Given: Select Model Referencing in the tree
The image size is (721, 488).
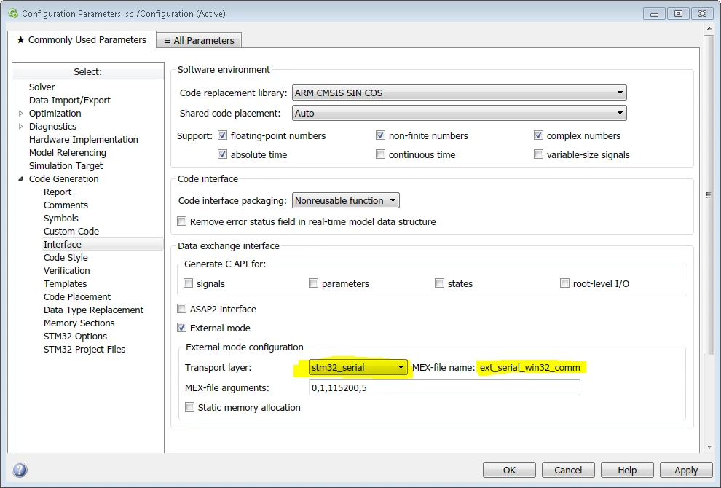Looking at the screenshot, I should point(68,153).
